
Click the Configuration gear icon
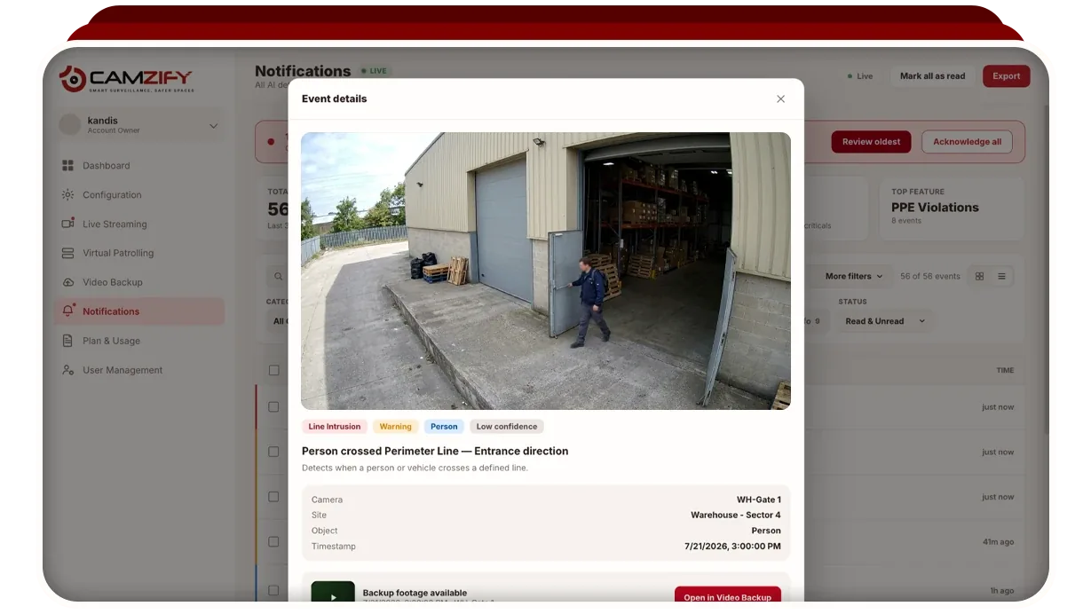coord(67,195)
